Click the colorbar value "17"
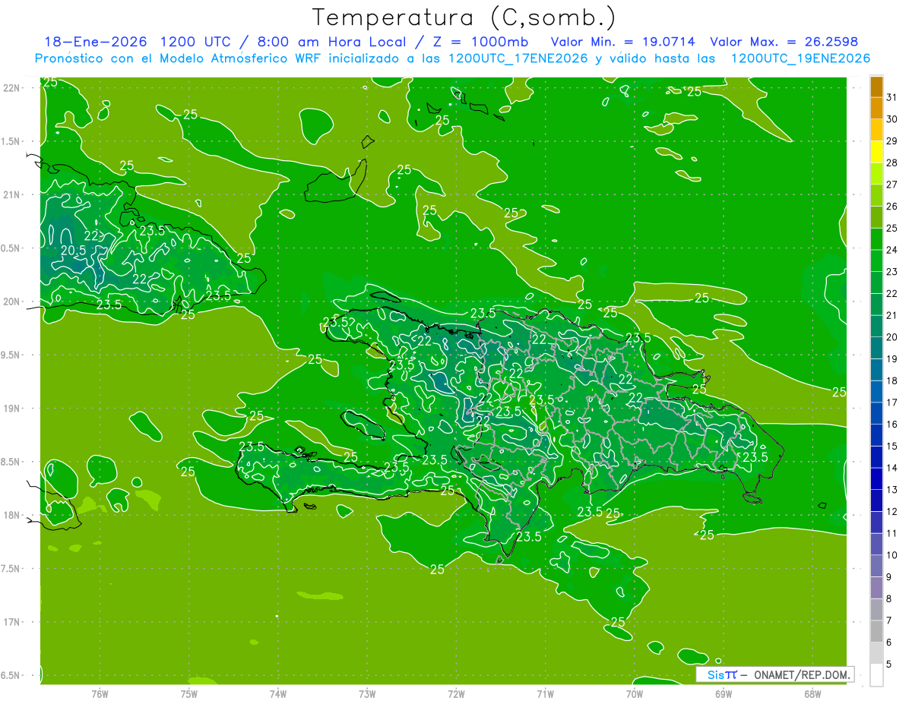Image resolution: width=912 pixels, height=704 pixels. point(892,402)
